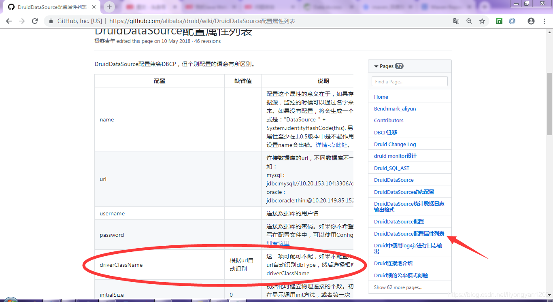Show 62 more pages
Screen dimensions: 553x302
click(x=398, y=287)
